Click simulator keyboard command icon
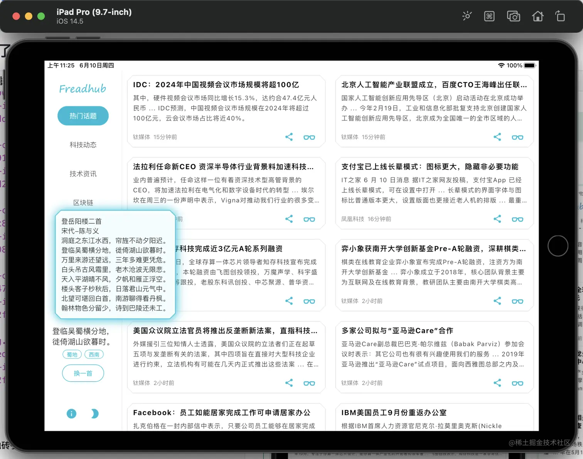583x459 pixels. point(489,16)
